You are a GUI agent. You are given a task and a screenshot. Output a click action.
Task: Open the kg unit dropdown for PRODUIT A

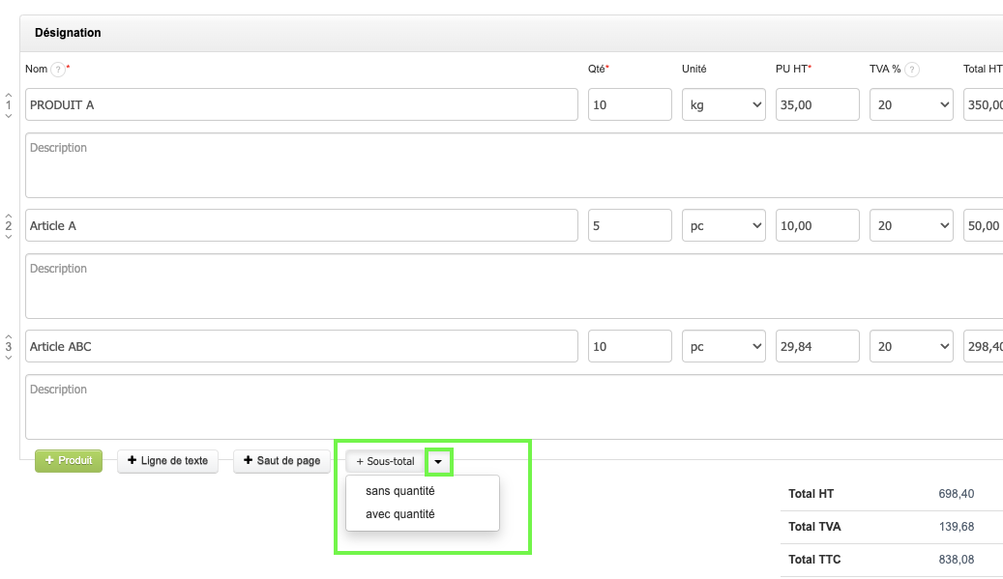723,105
